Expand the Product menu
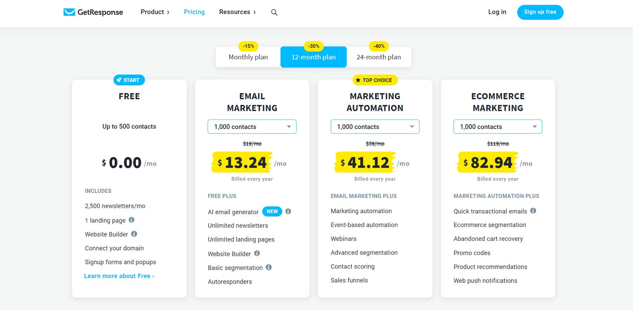This screenshot has height=310, width=633. [x=155, y=12]
